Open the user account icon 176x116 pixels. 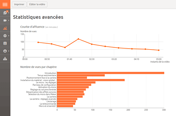5,51
